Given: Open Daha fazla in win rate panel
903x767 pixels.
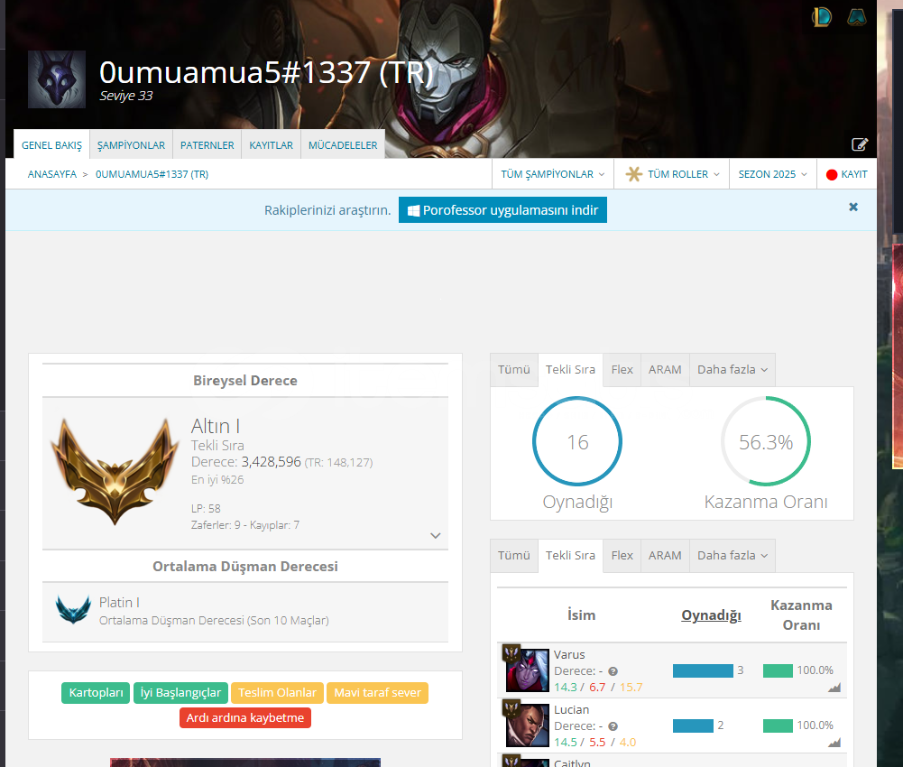Looking at the screenshot, I should pyautogui.click(x=732, y=369).
